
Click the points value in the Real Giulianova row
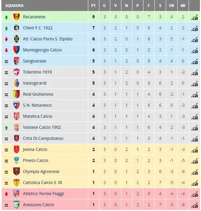coord(93,94)
